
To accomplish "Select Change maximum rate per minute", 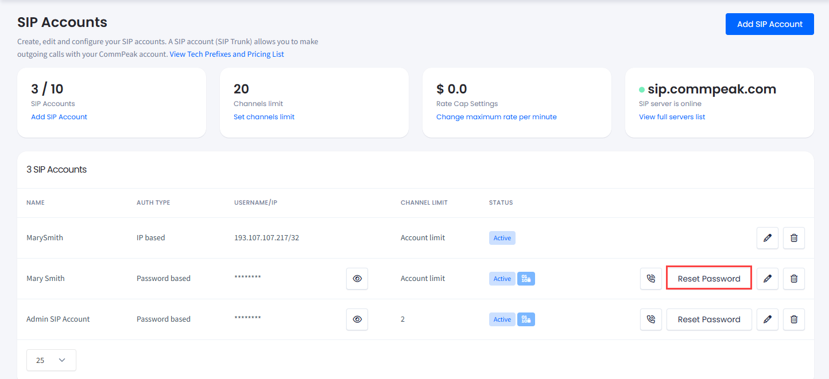I will [x=496, y=116].
